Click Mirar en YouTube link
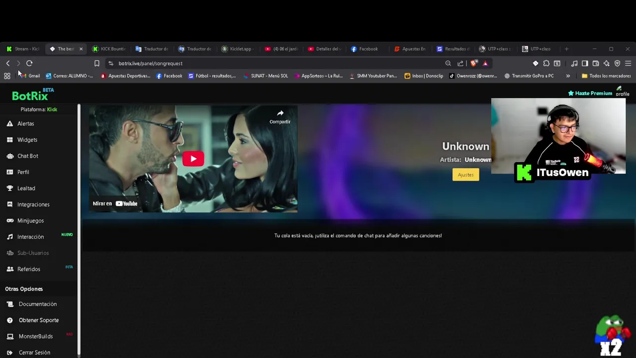 tap(115, 203)
